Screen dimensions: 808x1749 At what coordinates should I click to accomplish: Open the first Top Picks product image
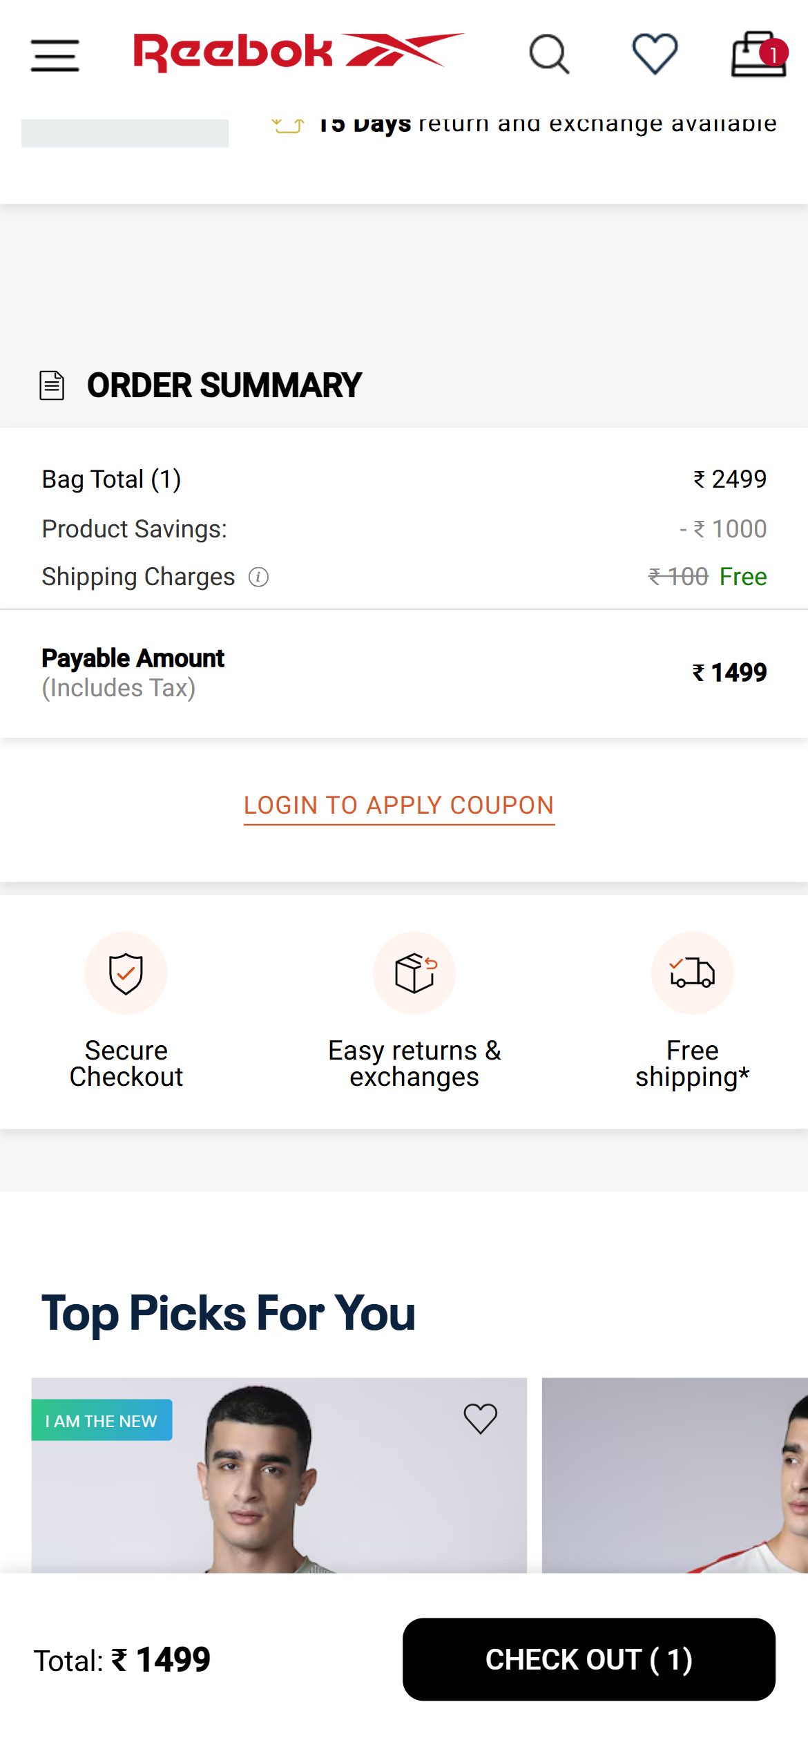279,1475
